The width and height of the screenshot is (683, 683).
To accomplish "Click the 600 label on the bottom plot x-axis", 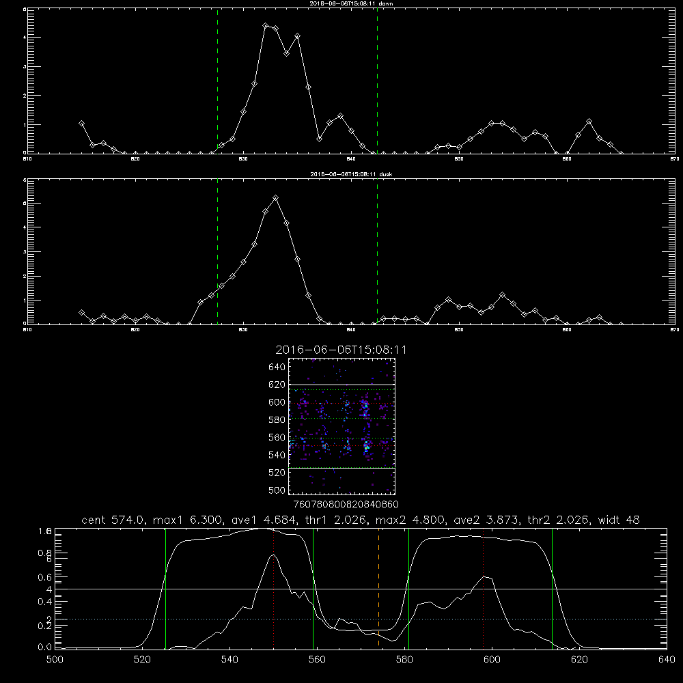I will point(492,660).
